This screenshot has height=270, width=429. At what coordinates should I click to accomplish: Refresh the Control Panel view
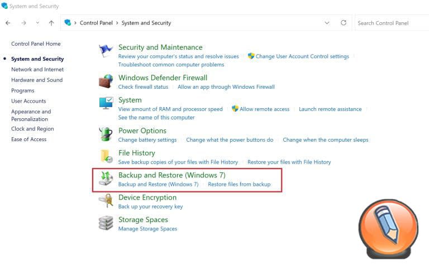tap(344, 23)
